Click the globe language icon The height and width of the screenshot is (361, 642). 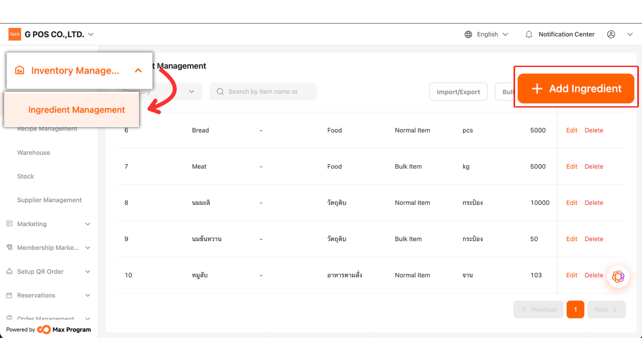(468, 34)
